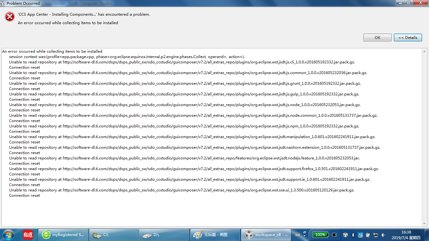
Task: Click the line containing support.ie_1.0.601
Action: [190, 179]
